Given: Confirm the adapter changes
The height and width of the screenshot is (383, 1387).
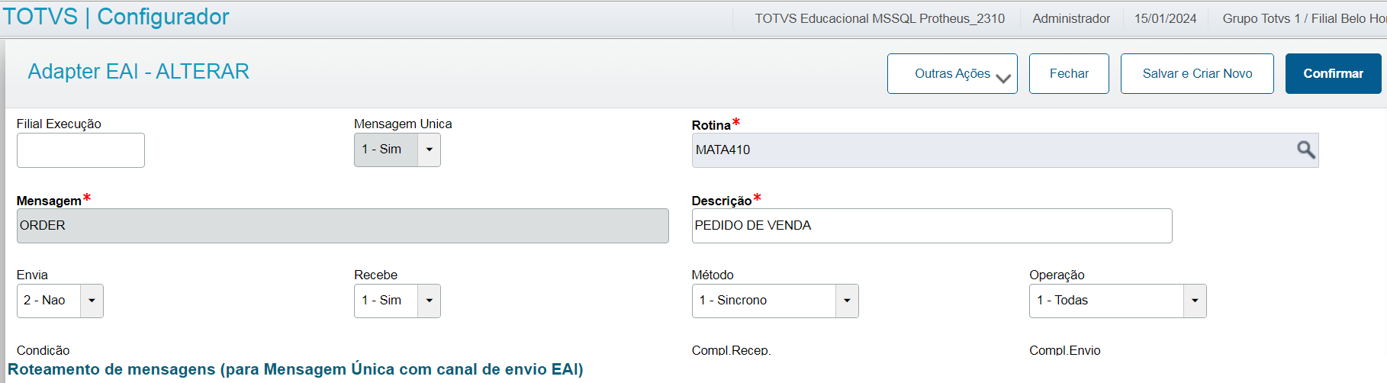Looking at the screenshot, I should pyautogui.click(x=1332, y=74).
